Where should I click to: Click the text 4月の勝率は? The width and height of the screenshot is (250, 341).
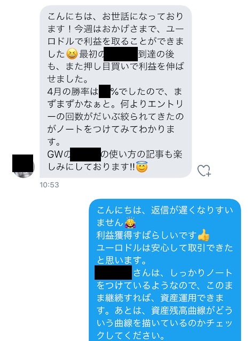click(x=73, y=92)
